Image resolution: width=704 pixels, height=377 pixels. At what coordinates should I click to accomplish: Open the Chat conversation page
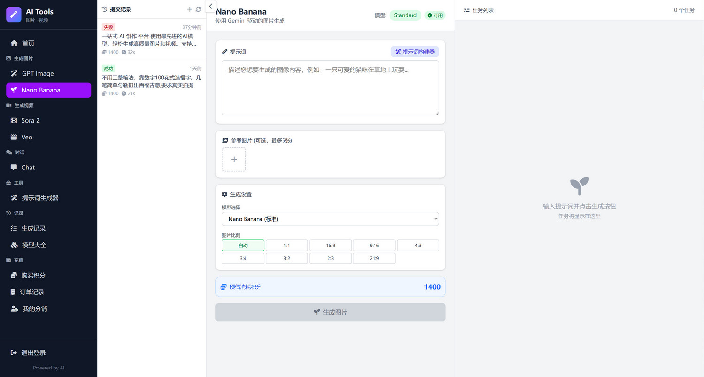point(28,168)
